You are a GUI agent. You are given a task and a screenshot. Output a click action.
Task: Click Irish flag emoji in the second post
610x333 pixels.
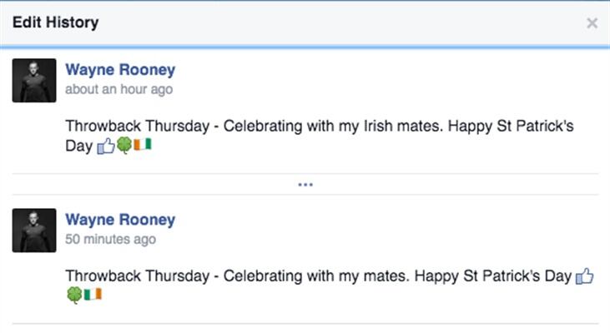click(x=93, y=294)
